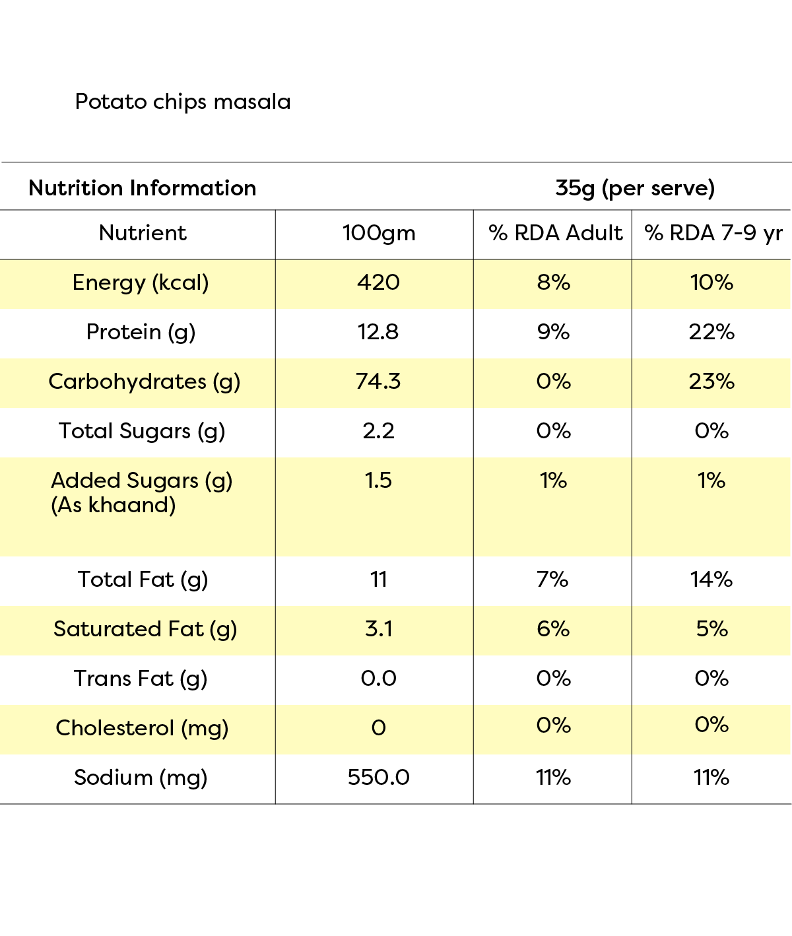
Task: Select the Total Sugars (g) label
Action: (142, 432)
